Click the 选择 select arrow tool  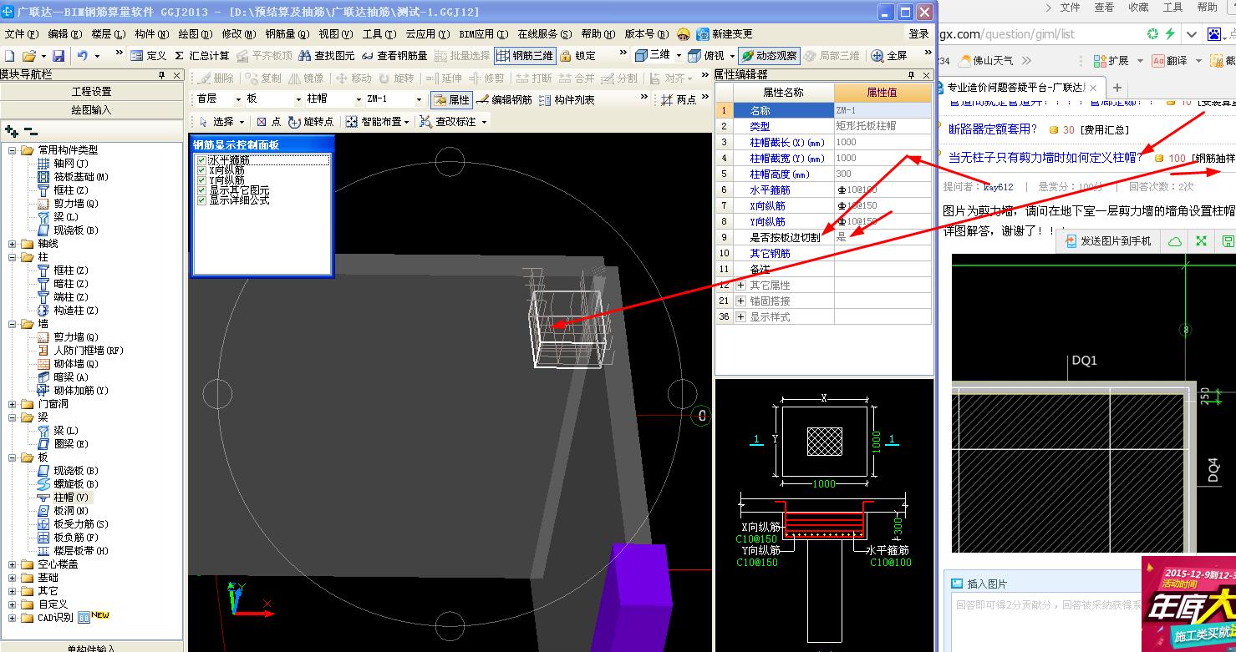[x=216, y=122]
